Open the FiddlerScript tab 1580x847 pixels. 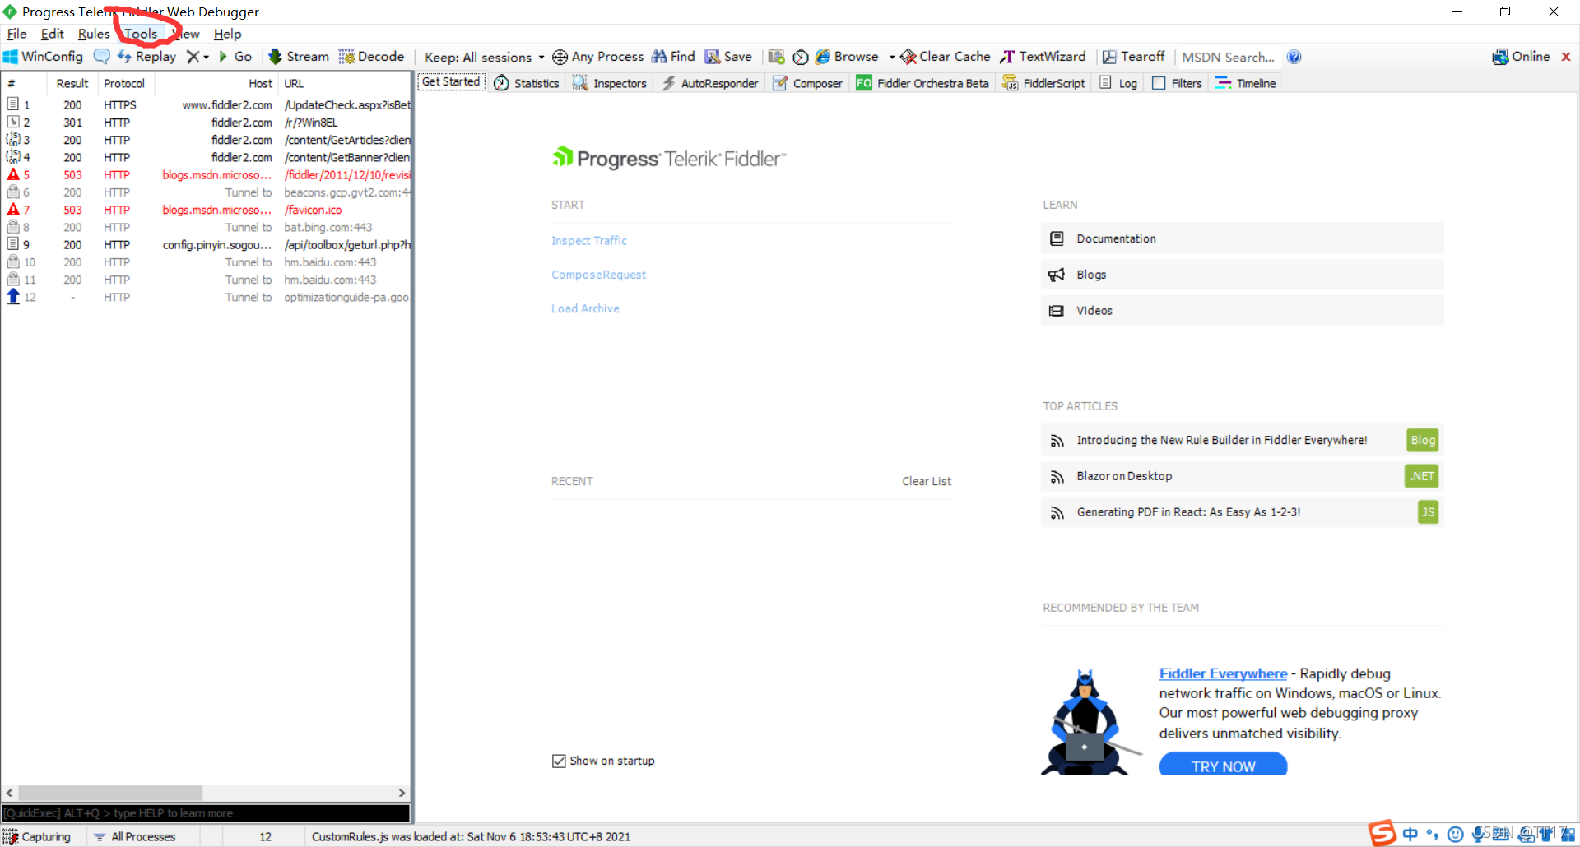1043,83
